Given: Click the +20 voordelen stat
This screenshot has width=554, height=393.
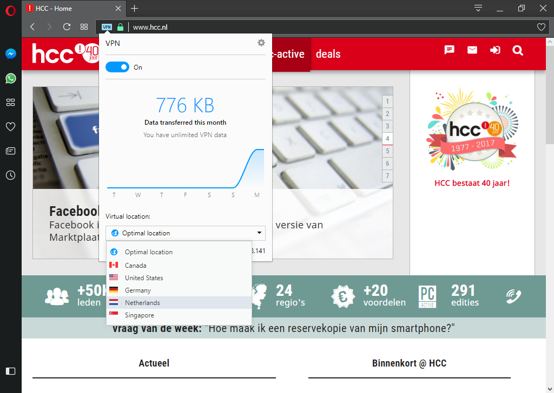Looking at the screenshot, I should 368,296.
